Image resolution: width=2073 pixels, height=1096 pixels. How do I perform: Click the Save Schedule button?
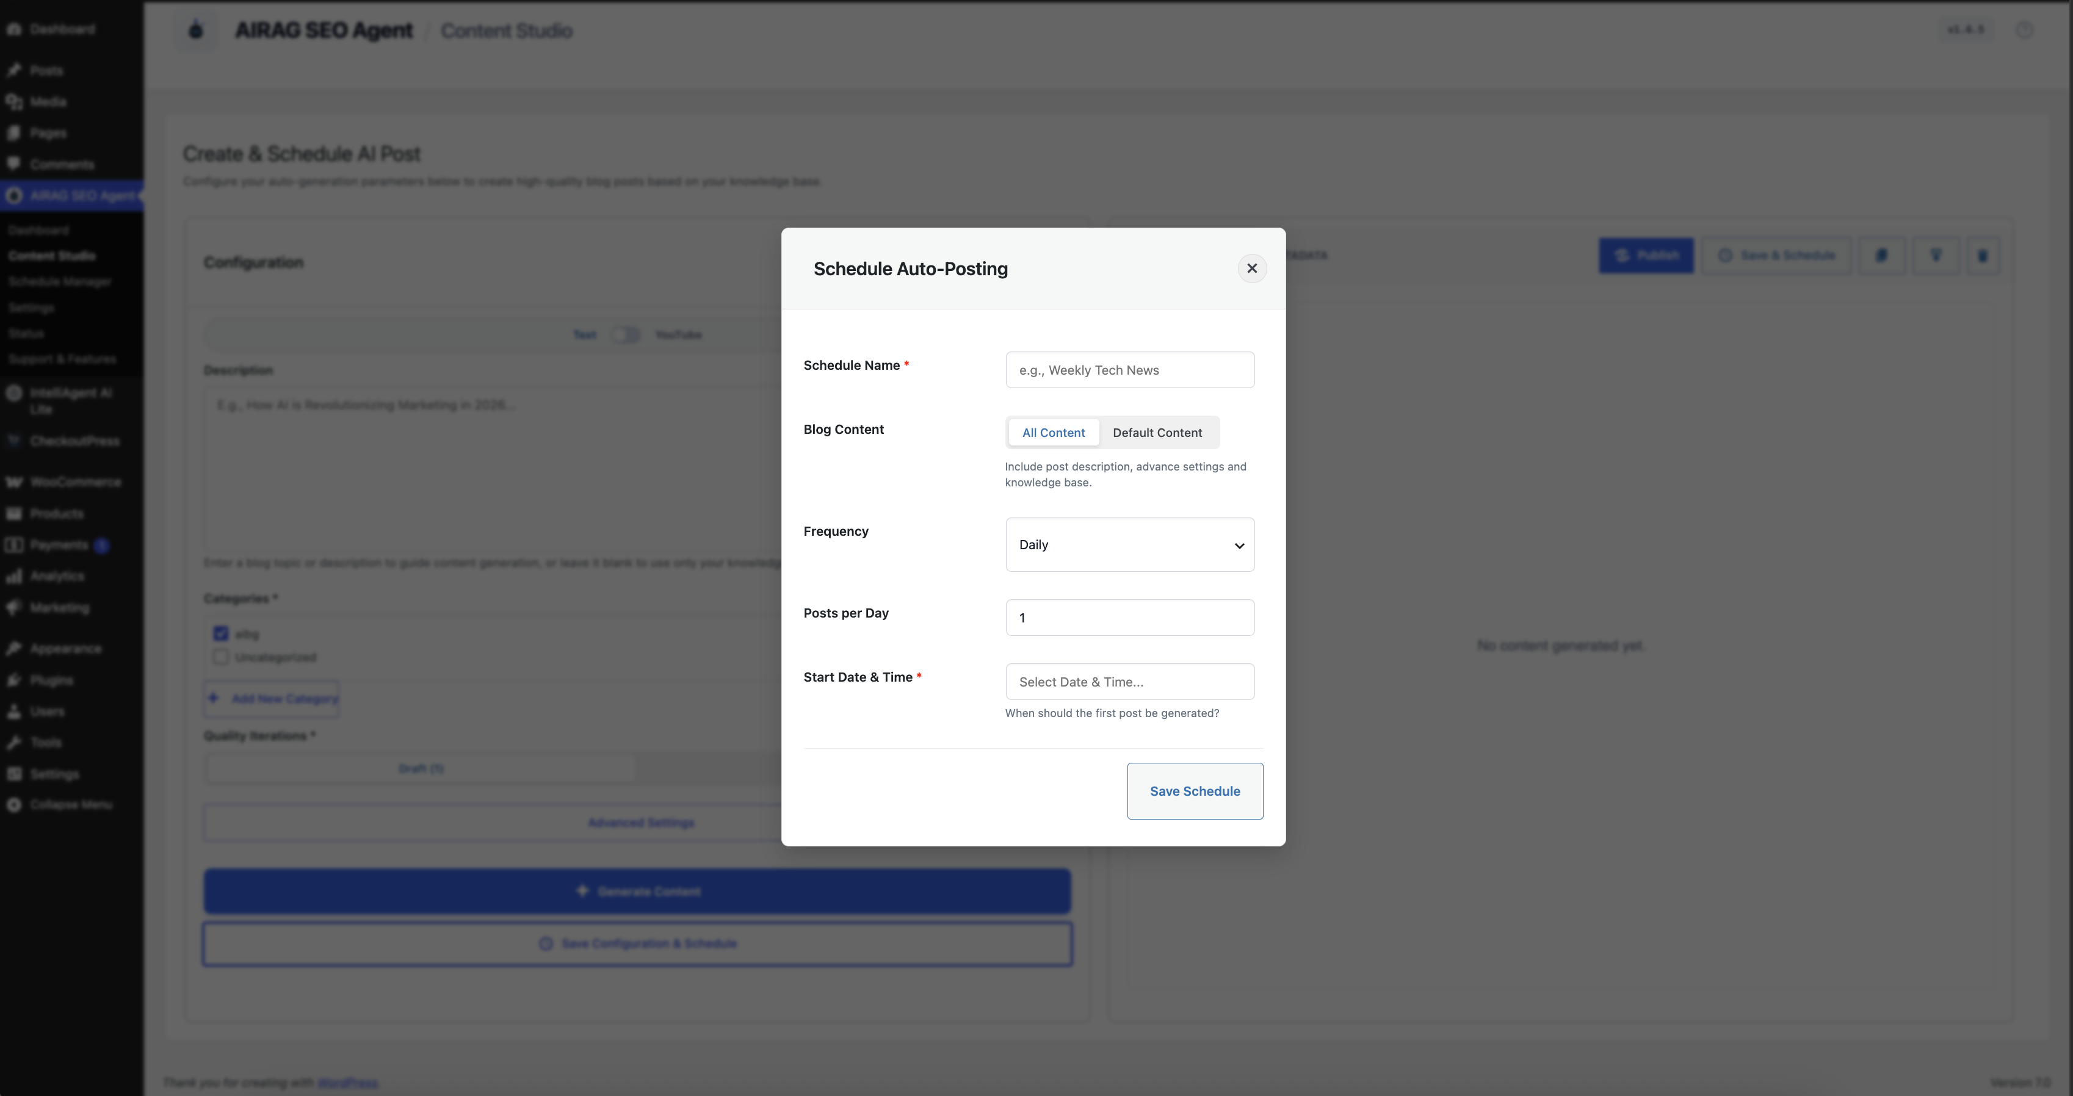(1195, 791)
